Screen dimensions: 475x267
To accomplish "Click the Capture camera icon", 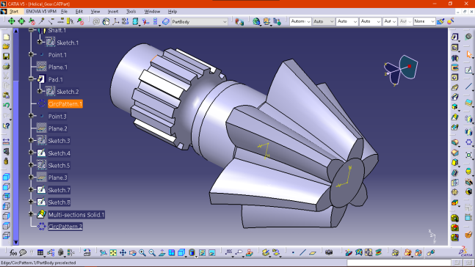I will (329, 252).
